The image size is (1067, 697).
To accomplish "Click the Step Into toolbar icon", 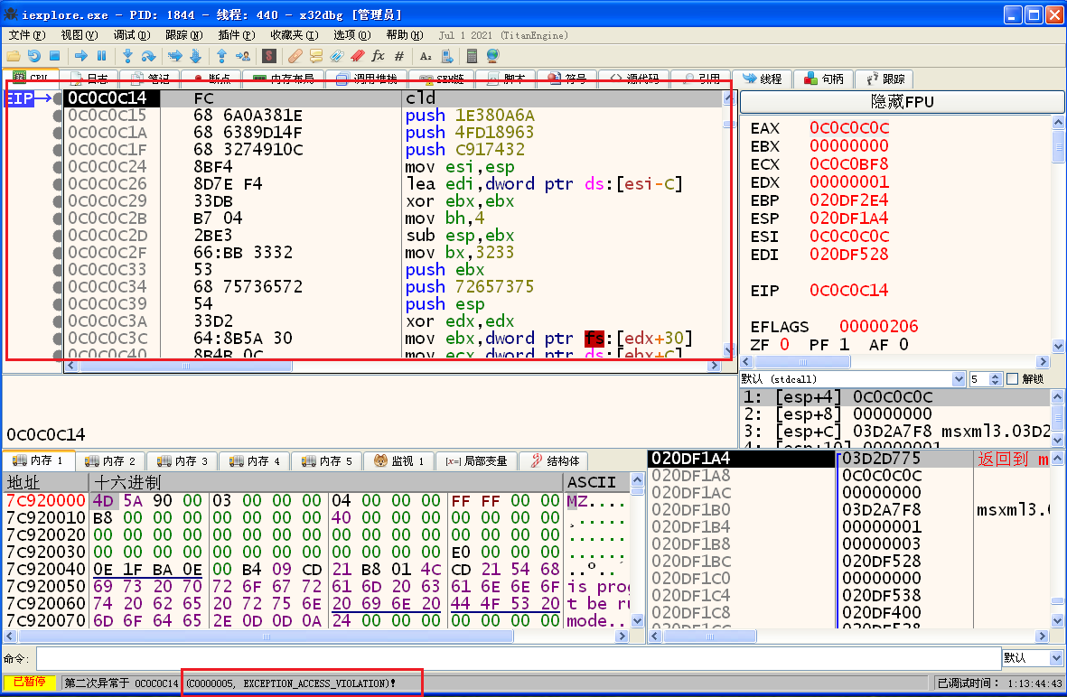I will pyautogui.click(x=127, y=56).
